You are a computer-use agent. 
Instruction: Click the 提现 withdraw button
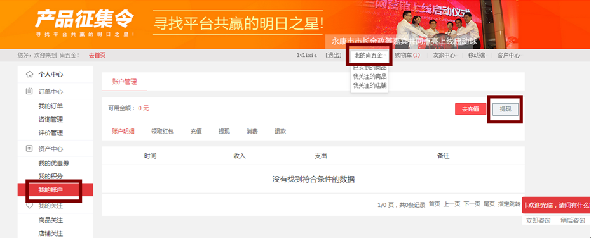tap(505, 109)
